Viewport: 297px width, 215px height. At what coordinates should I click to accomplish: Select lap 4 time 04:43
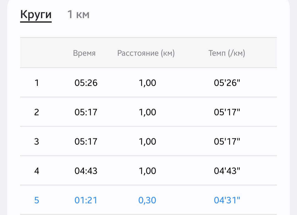[86, 171]
